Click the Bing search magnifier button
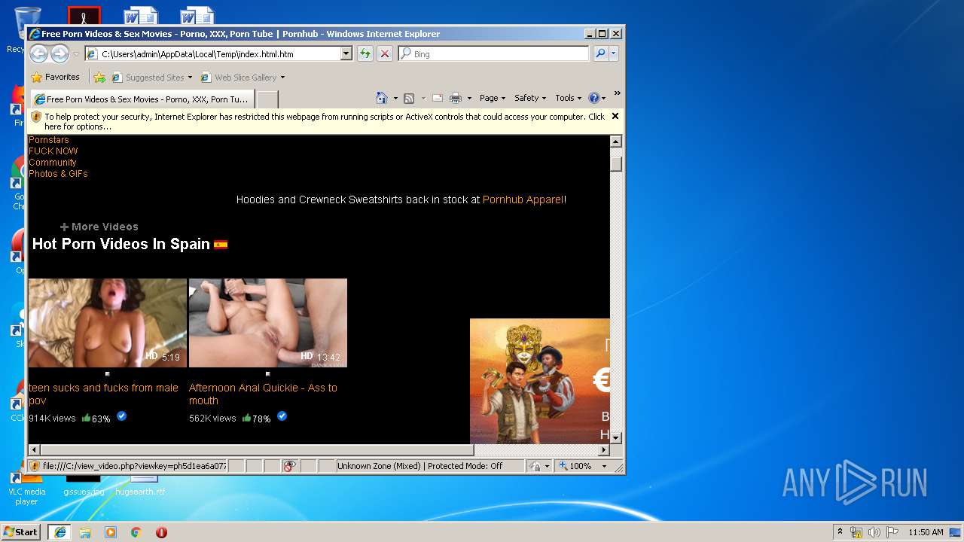The height and width of the screenshot is (542, 964). [x=600, y=53]
